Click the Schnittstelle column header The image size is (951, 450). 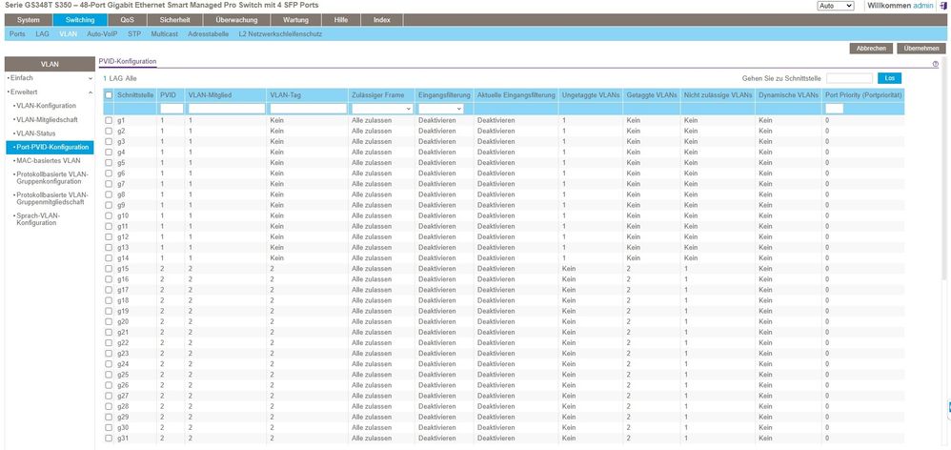pos(134,95)
